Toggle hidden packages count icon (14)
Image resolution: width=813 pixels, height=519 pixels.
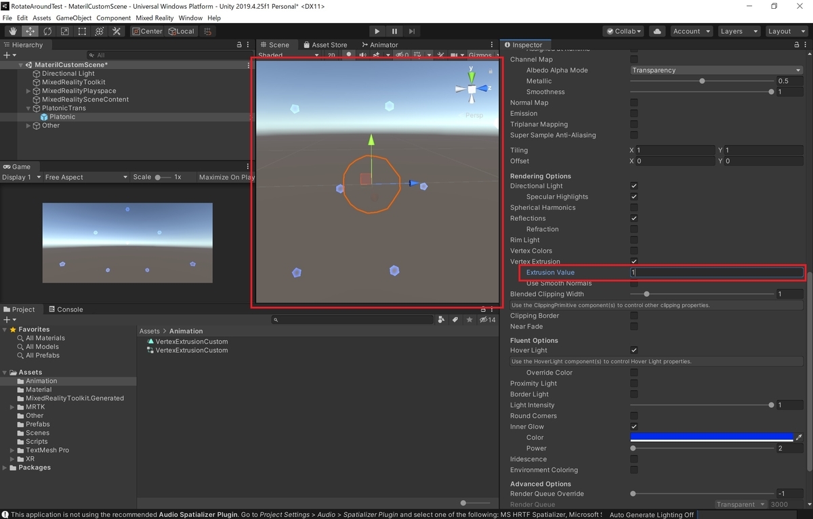pyautogui.click(x=488, y=320)
